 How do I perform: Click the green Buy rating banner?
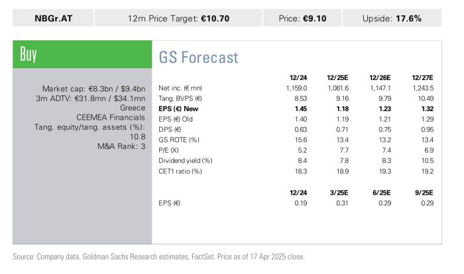tap(82, 54)
